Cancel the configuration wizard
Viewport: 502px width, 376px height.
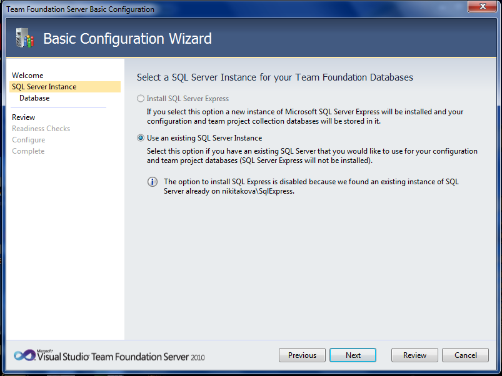465,355
